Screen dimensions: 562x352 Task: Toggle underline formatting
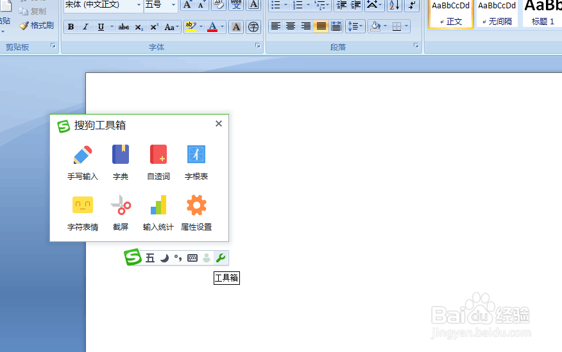point(101,27)
